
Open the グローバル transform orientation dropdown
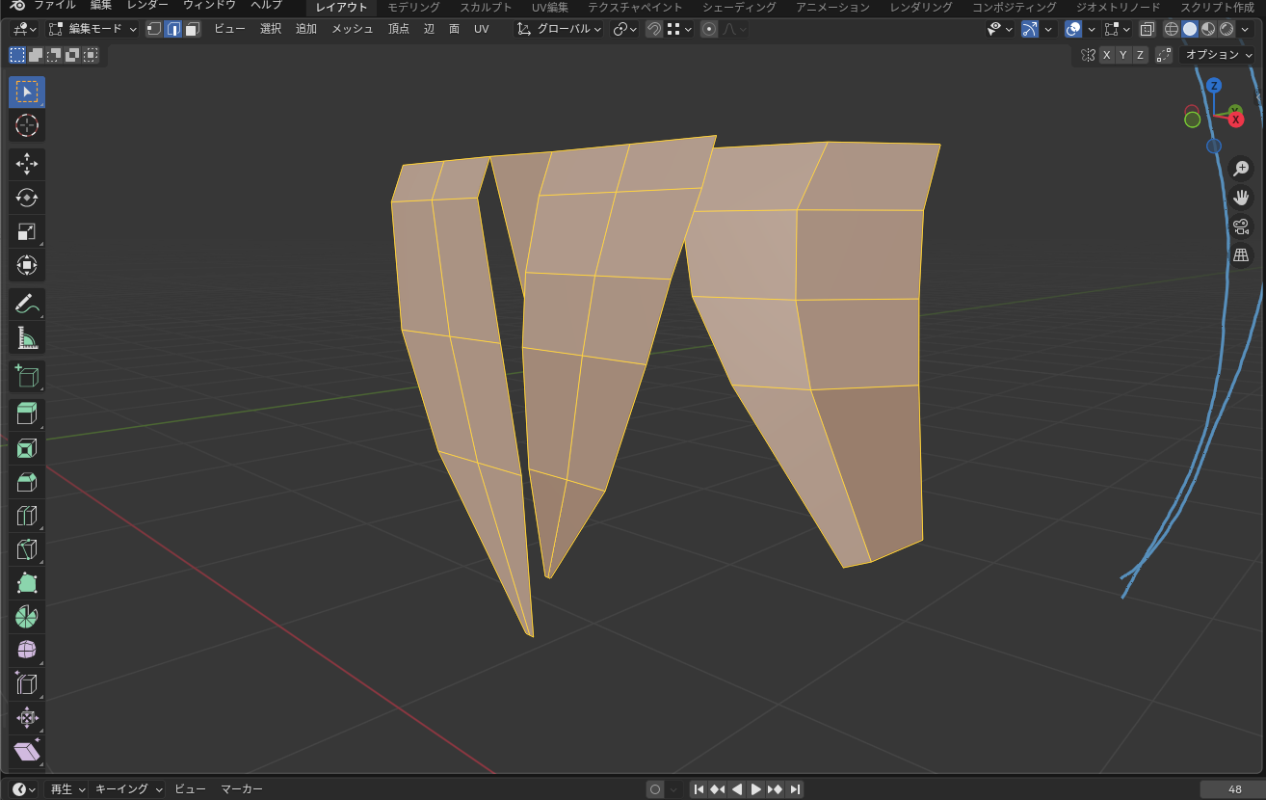click(x=560, y=29)
